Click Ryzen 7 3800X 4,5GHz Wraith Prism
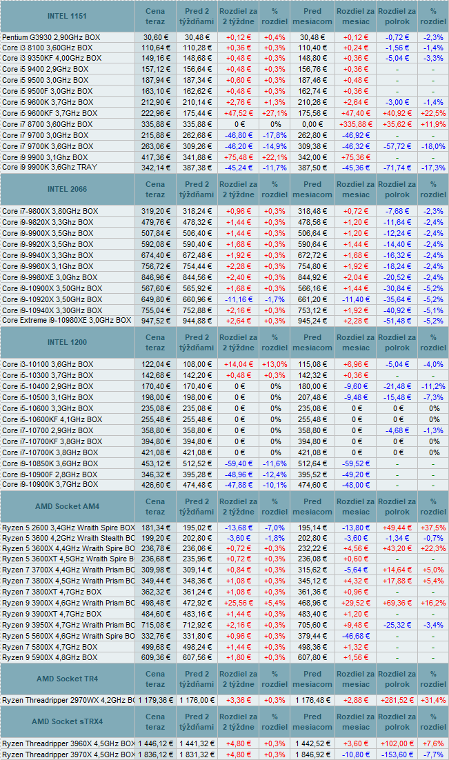The width and height of the screenshot is (449, 760). [68, 581]
